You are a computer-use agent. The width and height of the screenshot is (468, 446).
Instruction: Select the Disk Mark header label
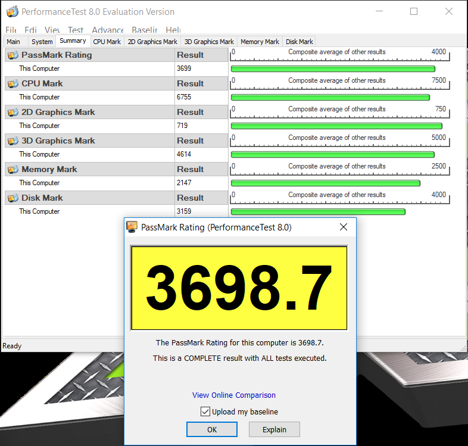pyautogui.click(x=42, y=198)
